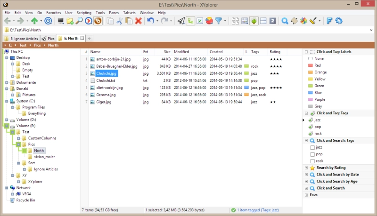Go up one folder with the green arrow

click(34, 21)
